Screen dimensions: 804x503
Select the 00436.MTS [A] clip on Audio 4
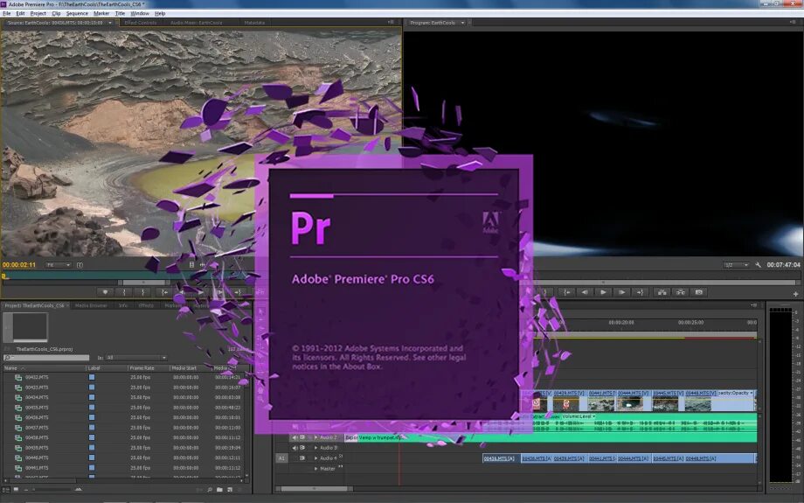point(500,458)
